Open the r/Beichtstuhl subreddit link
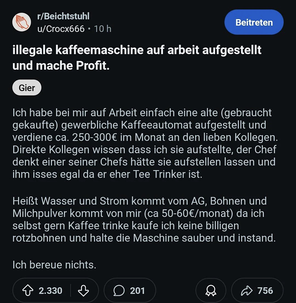The height and width of the screenshot is (303, 296). coord(63,16)
